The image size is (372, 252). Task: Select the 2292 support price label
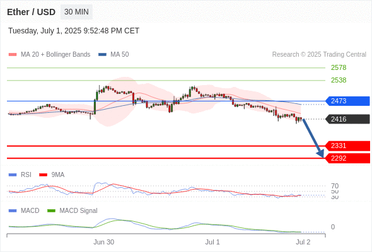[347, 158]
